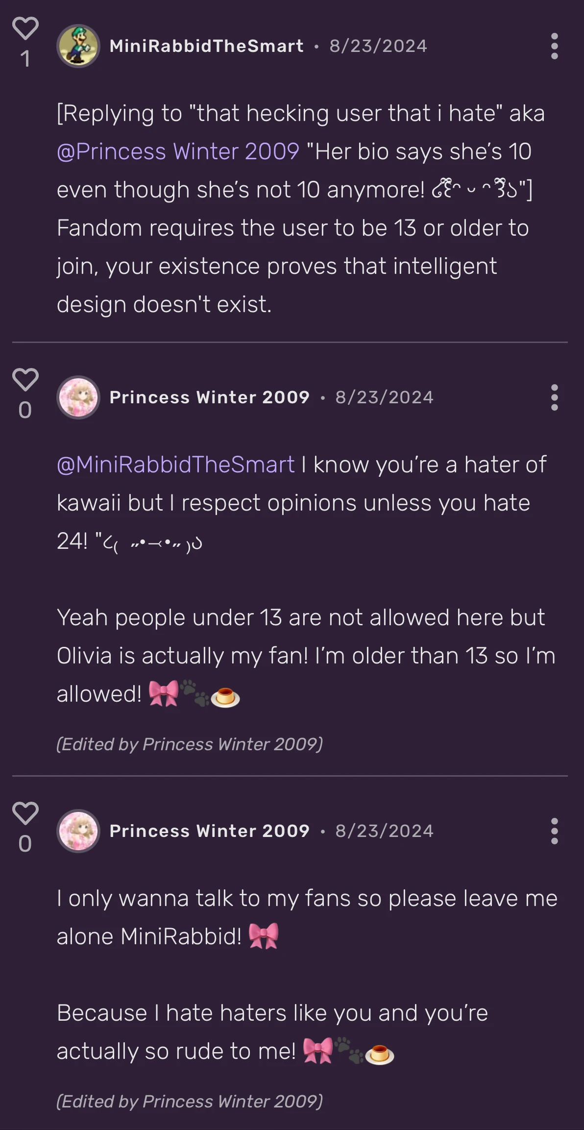Open options menu for MiniRabbidTheSmart's comment

(554, 46)
